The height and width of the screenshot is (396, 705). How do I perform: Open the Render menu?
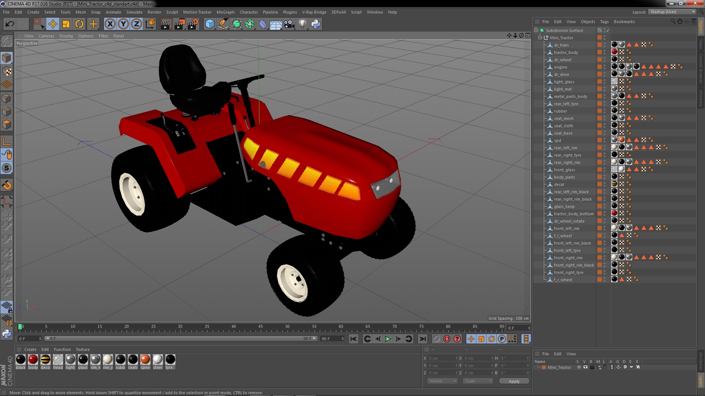pyautogui.click(x=154, y=12)
